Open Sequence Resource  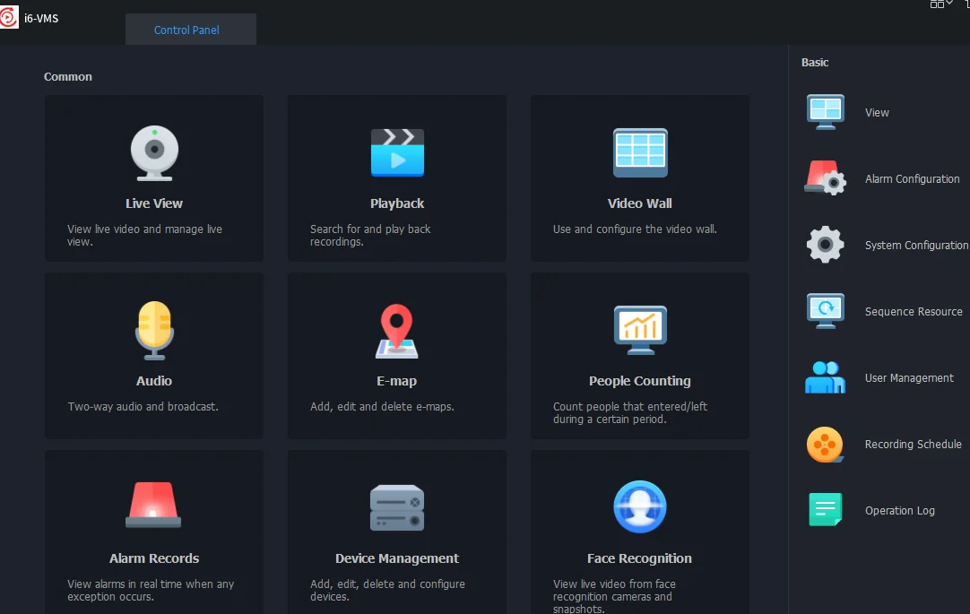pyautogui.click(x=913, y=311)
